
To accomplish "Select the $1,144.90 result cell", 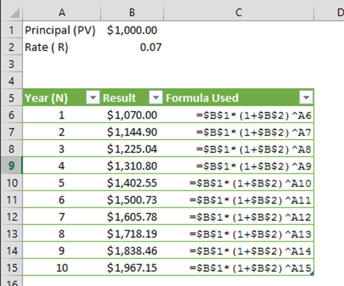I will point(132,132).
